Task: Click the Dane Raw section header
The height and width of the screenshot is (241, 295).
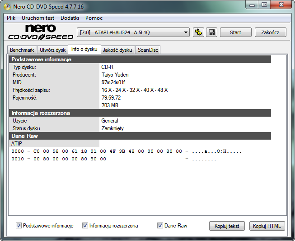Action: coord(140,136)
